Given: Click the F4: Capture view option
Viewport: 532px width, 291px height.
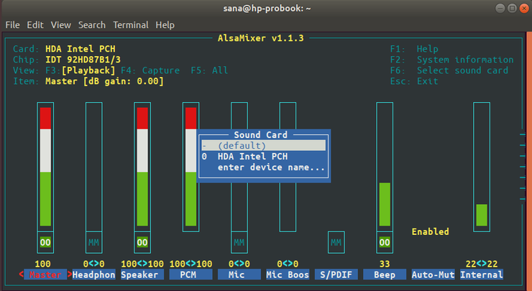Looking at the screenshot, I should click(x=150, y=70).
